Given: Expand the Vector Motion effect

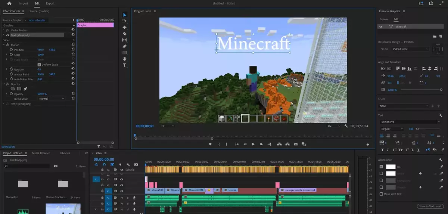Looking at the screenshot, I should (3, 30).
